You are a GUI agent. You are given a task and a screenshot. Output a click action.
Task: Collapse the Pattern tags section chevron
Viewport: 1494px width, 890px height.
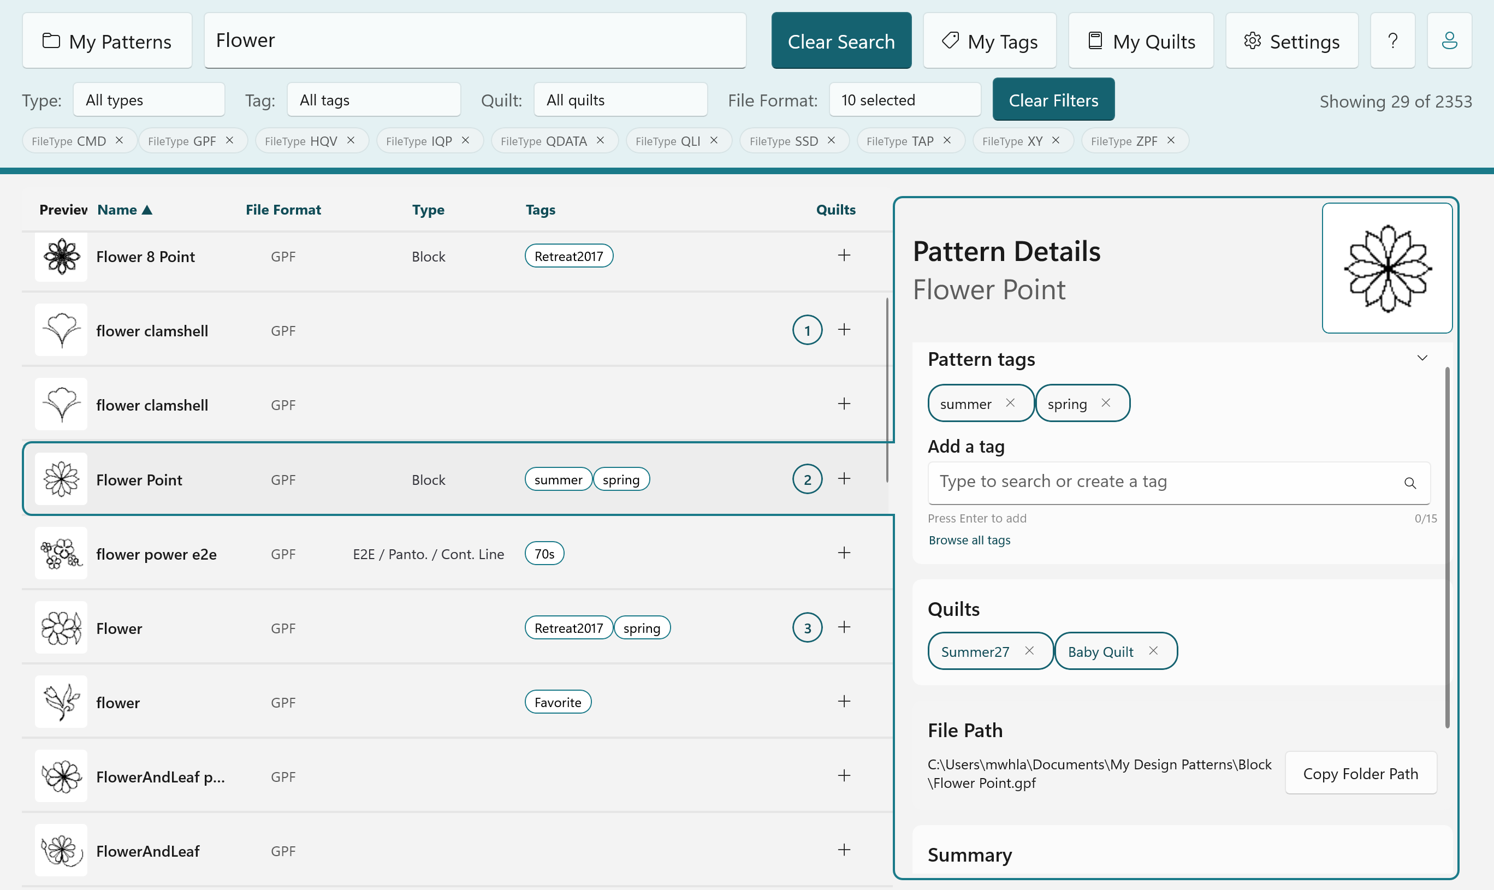pos(1422,359)
